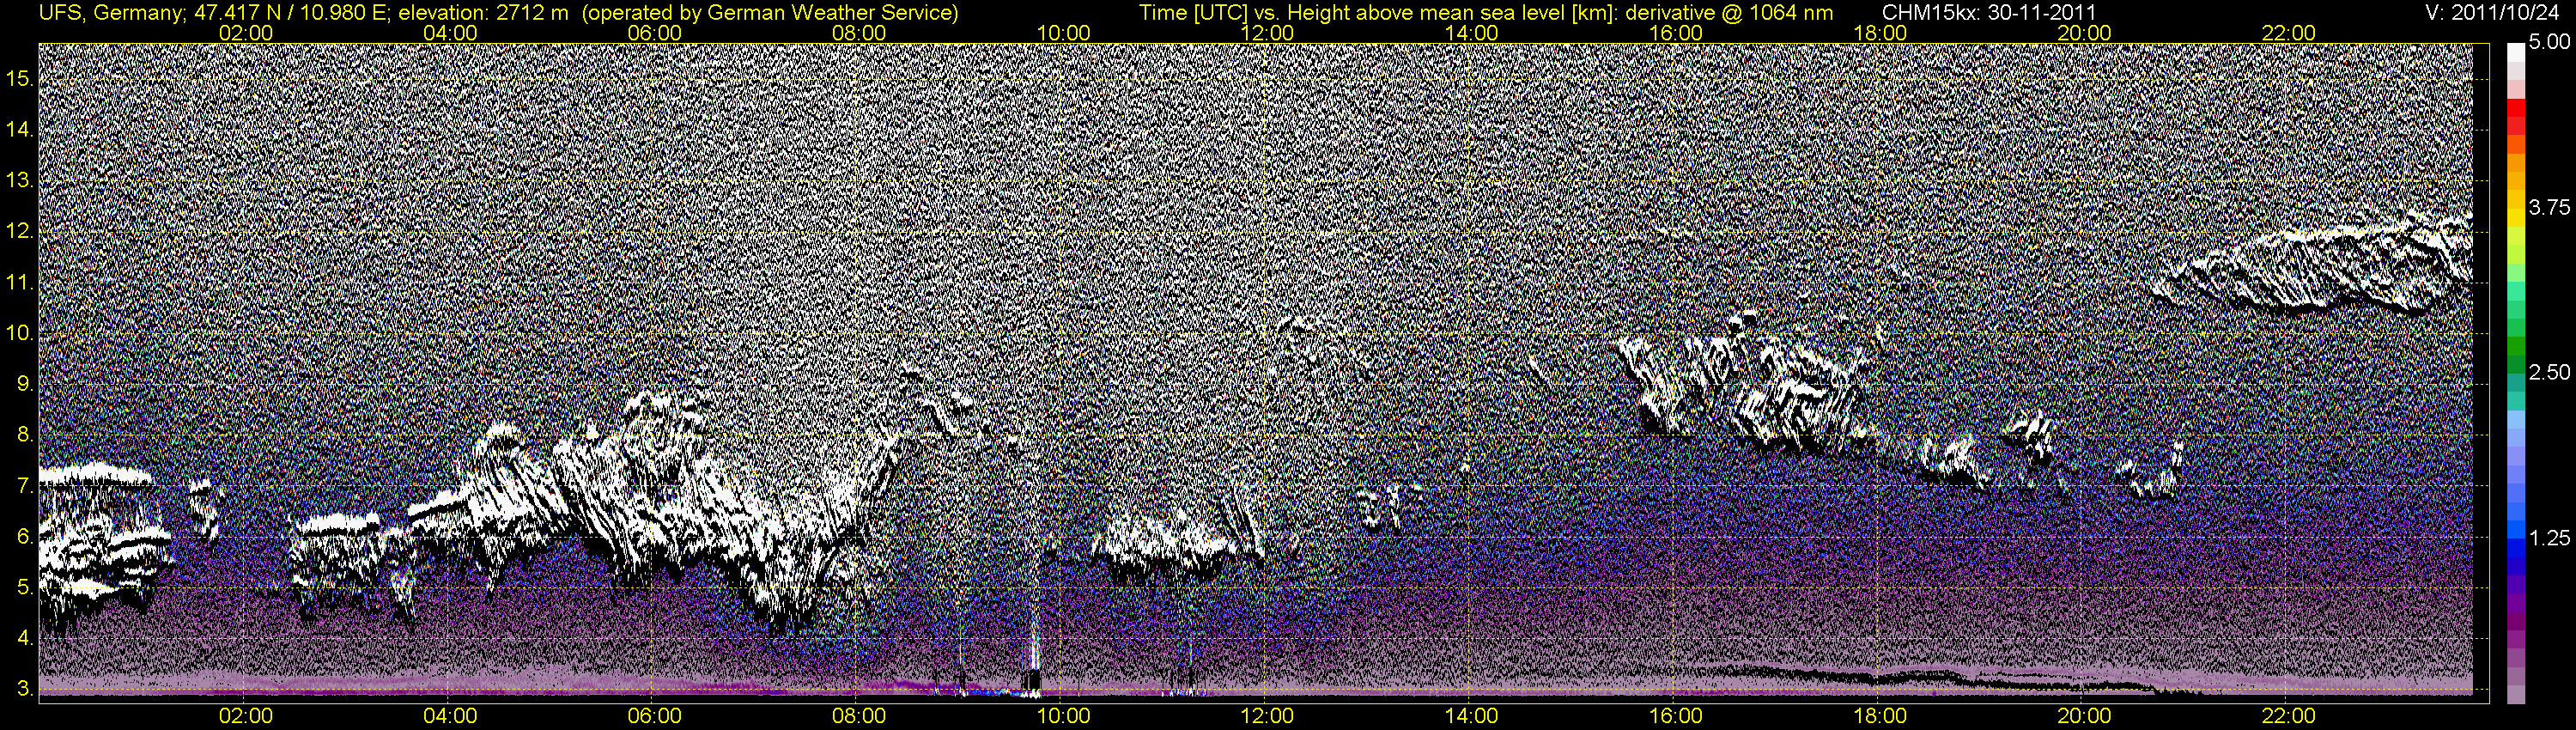Screen dimensions: 2576x730
Task: Click the '3.' height axis label
Action: pos(24,690)
